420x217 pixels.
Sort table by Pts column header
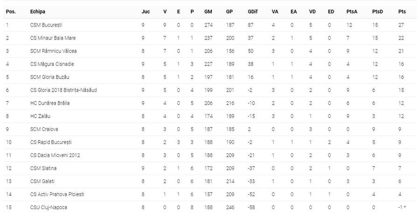[402, 12]
